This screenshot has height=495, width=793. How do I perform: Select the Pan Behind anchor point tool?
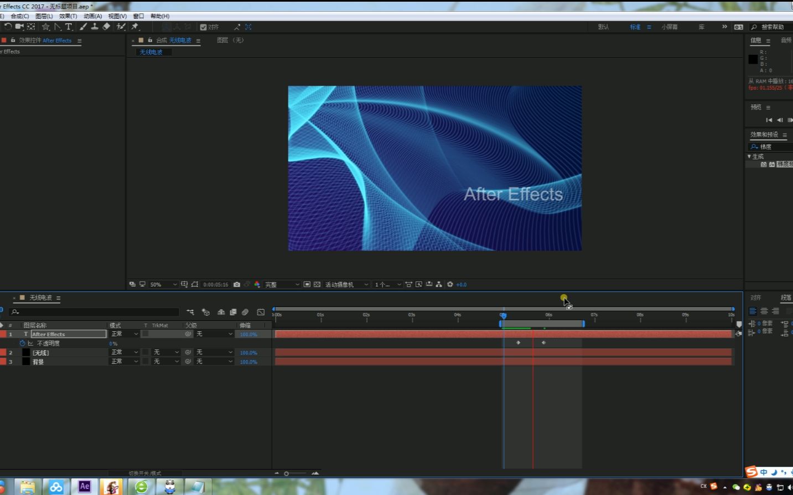[x=31, y=27]
